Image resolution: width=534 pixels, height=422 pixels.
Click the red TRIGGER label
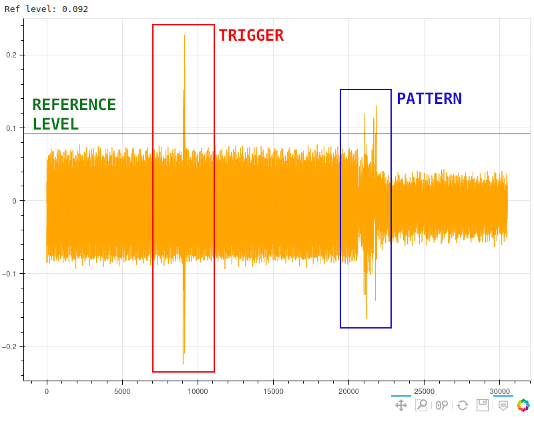[251, 35]
